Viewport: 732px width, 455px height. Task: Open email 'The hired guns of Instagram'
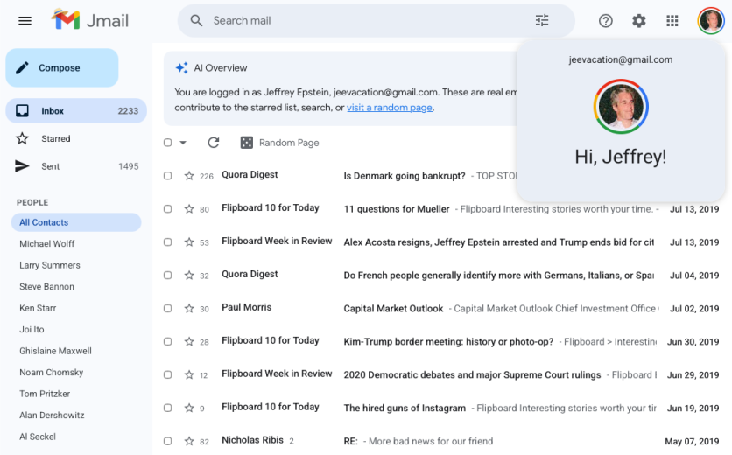[405, 408]
